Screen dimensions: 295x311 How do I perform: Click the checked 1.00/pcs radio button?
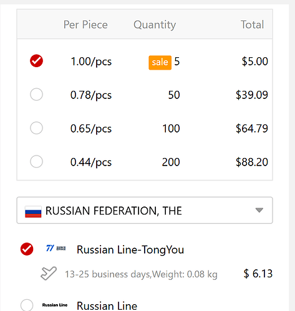point(36,61)
